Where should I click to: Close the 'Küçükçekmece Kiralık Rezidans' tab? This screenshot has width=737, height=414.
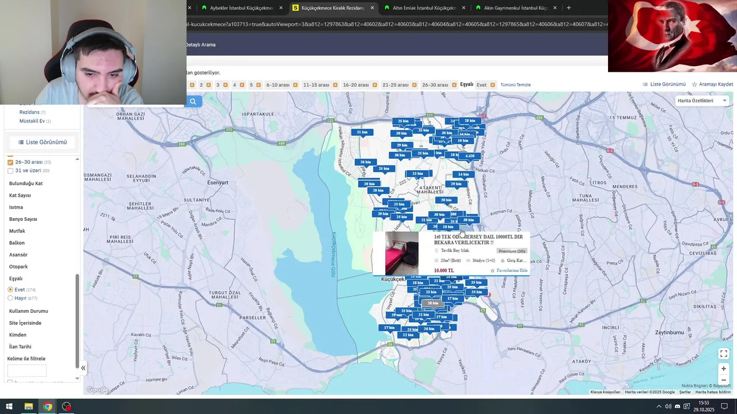[372, 8]
